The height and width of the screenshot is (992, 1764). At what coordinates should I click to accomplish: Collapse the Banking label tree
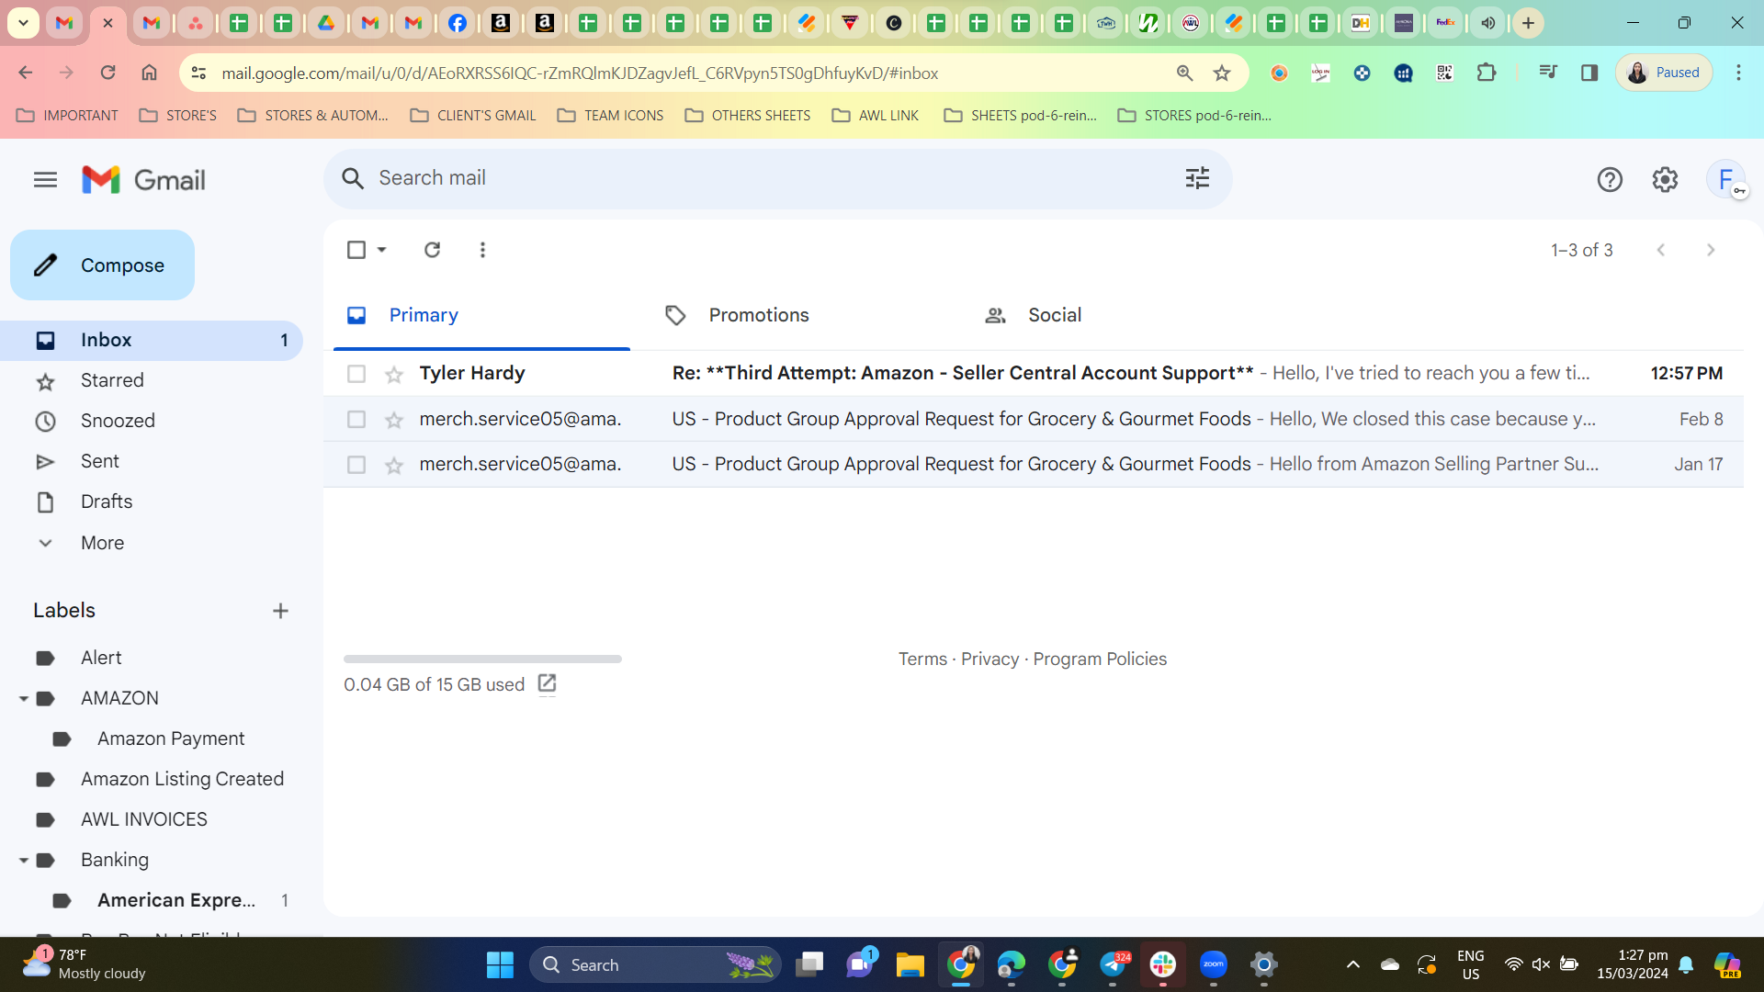pos(24,861)
